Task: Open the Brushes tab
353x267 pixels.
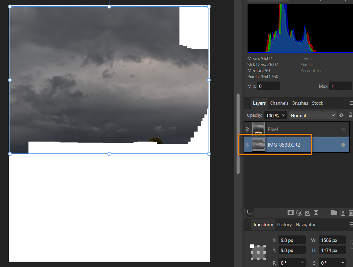Action: 300,103
